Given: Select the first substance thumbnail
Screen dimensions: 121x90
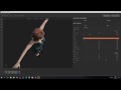Looking at the screenshot, I should click(6, 72).
